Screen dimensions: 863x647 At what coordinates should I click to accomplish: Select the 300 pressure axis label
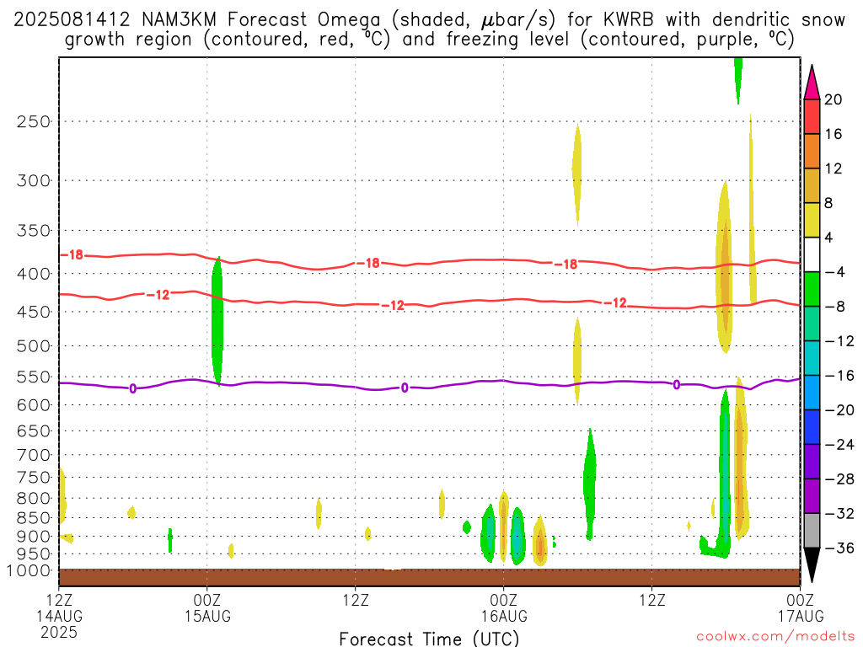[x=34, y=180]
